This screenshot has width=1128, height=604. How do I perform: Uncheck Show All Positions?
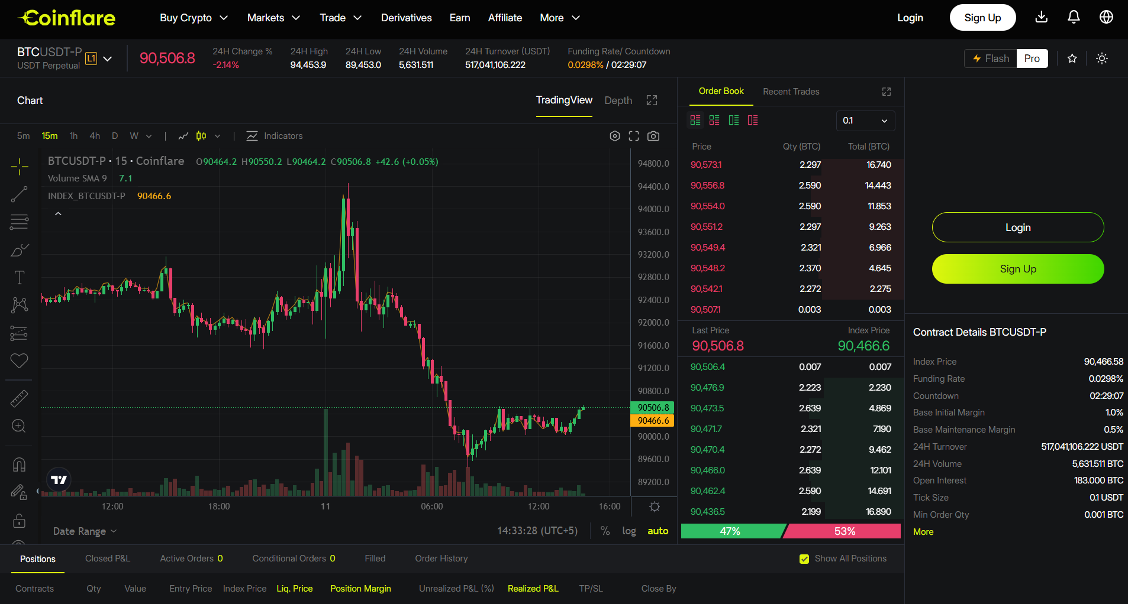click(804, 558)
